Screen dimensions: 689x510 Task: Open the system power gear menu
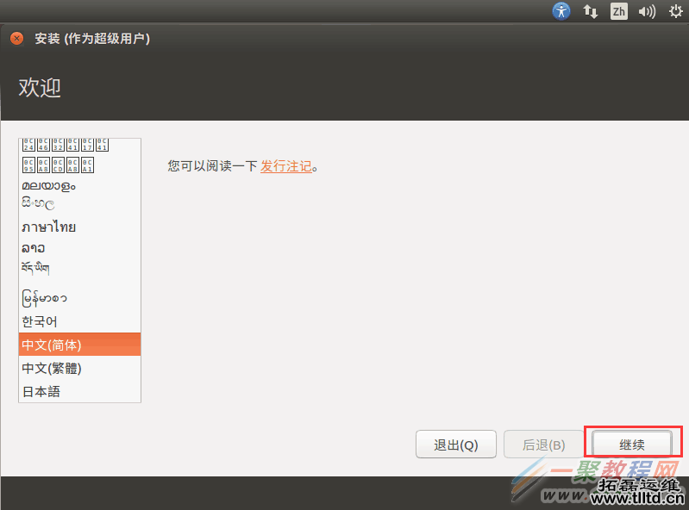[676, 11]
